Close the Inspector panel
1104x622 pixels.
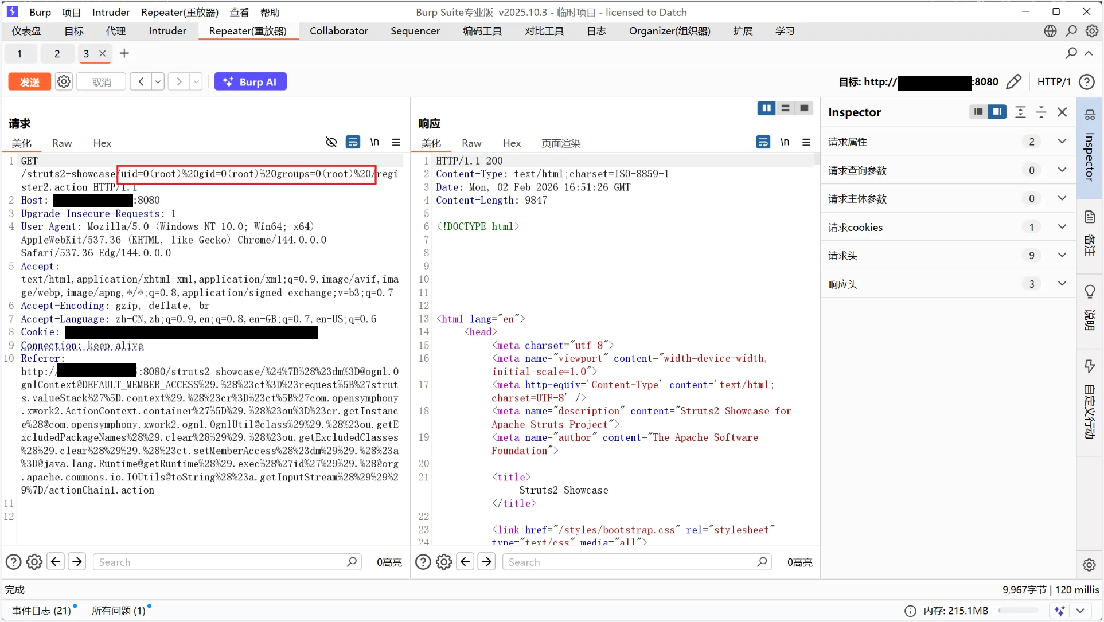pyautogui.click(x=1062, y=112)
